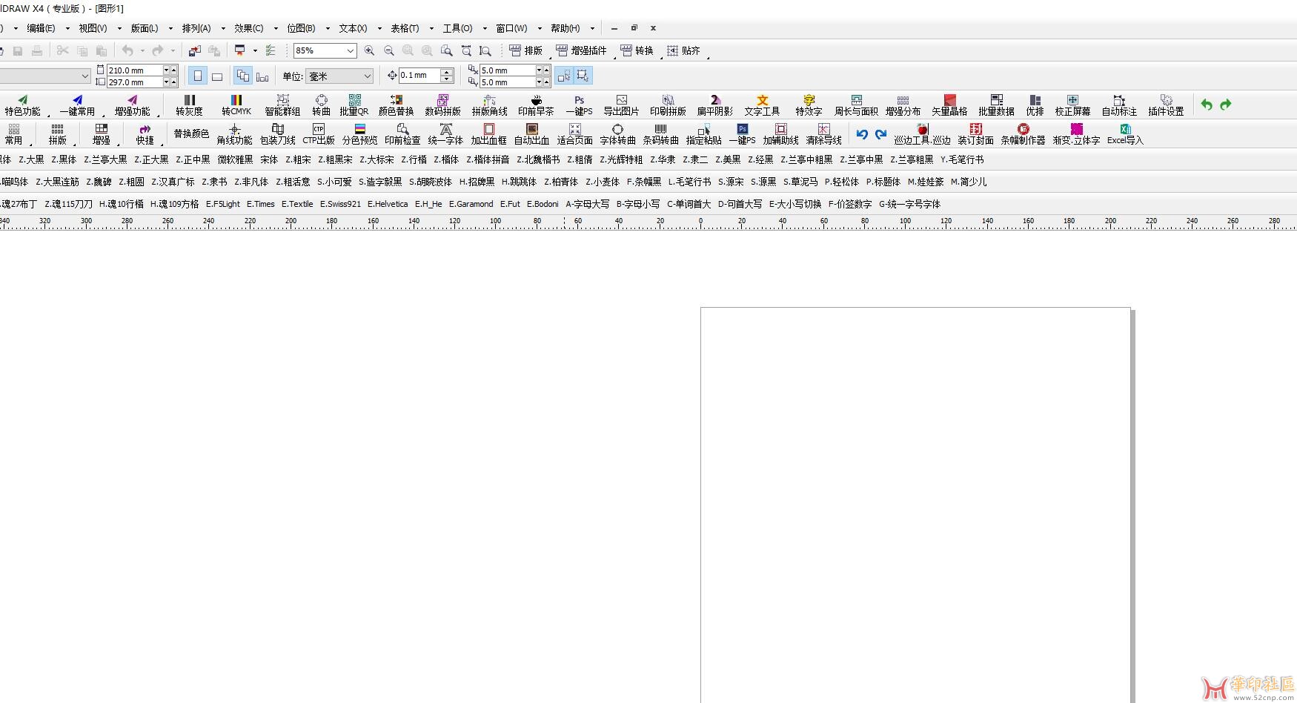Open the 文本(X) menu

tap(353, 28)
